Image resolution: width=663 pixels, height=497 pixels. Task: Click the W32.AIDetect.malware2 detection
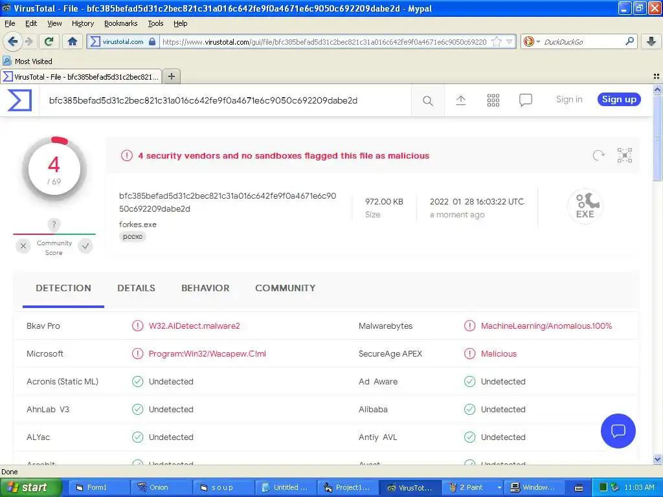coord(194,326)
